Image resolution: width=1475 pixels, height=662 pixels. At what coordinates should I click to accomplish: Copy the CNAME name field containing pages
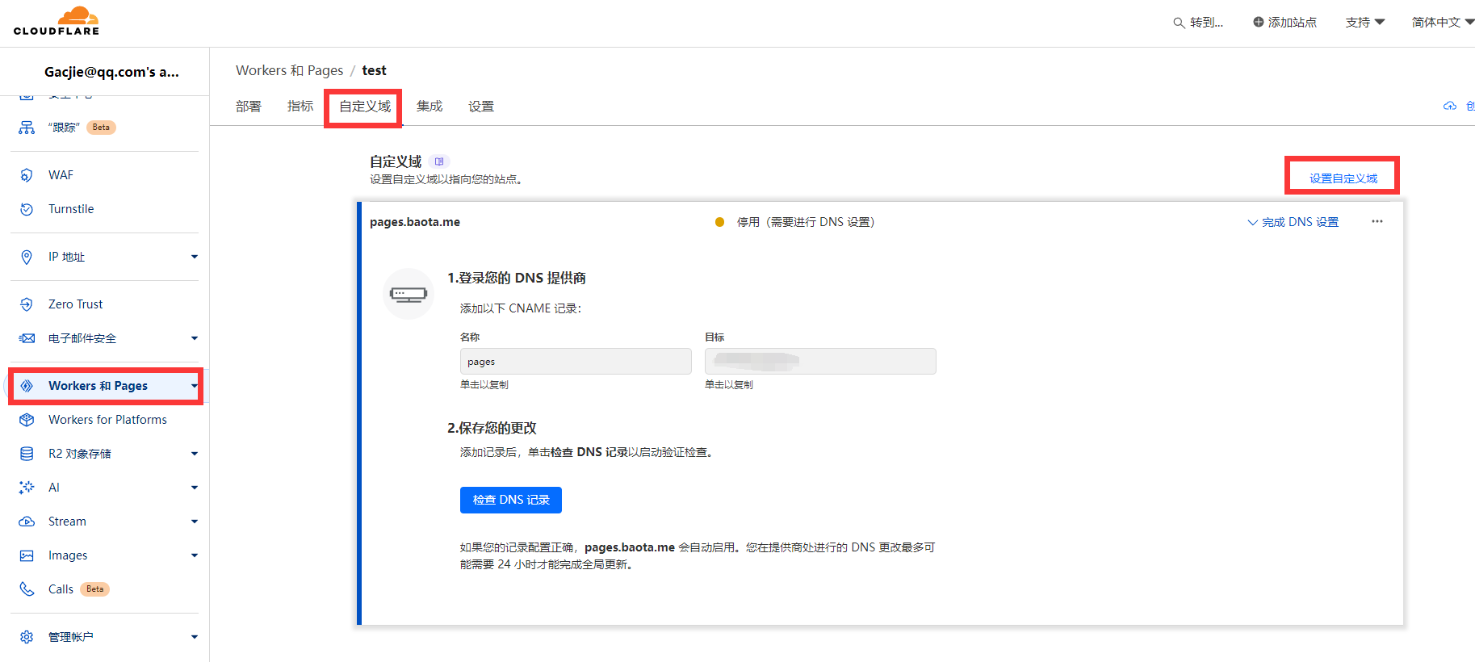click(576, 362)
